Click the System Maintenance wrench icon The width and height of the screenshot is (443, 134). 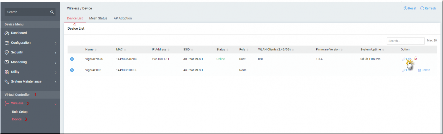(x=7, y=81)
